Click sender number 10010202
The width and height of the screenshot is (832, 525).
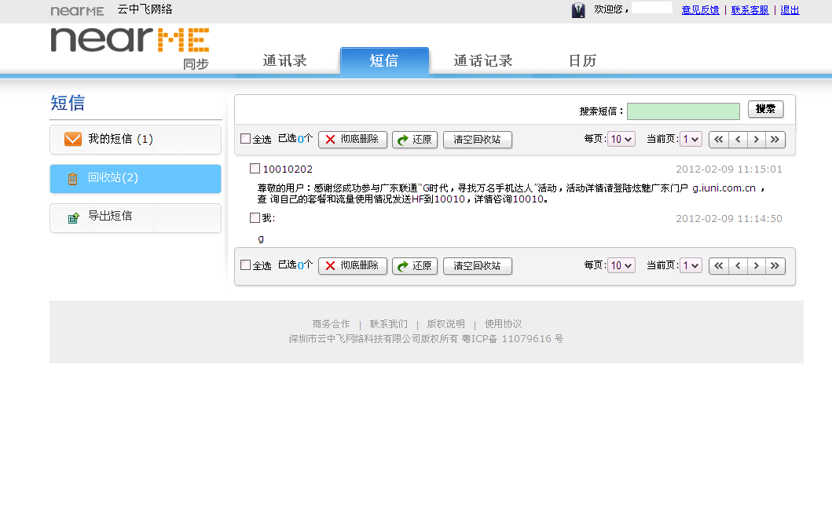point(288,169)
